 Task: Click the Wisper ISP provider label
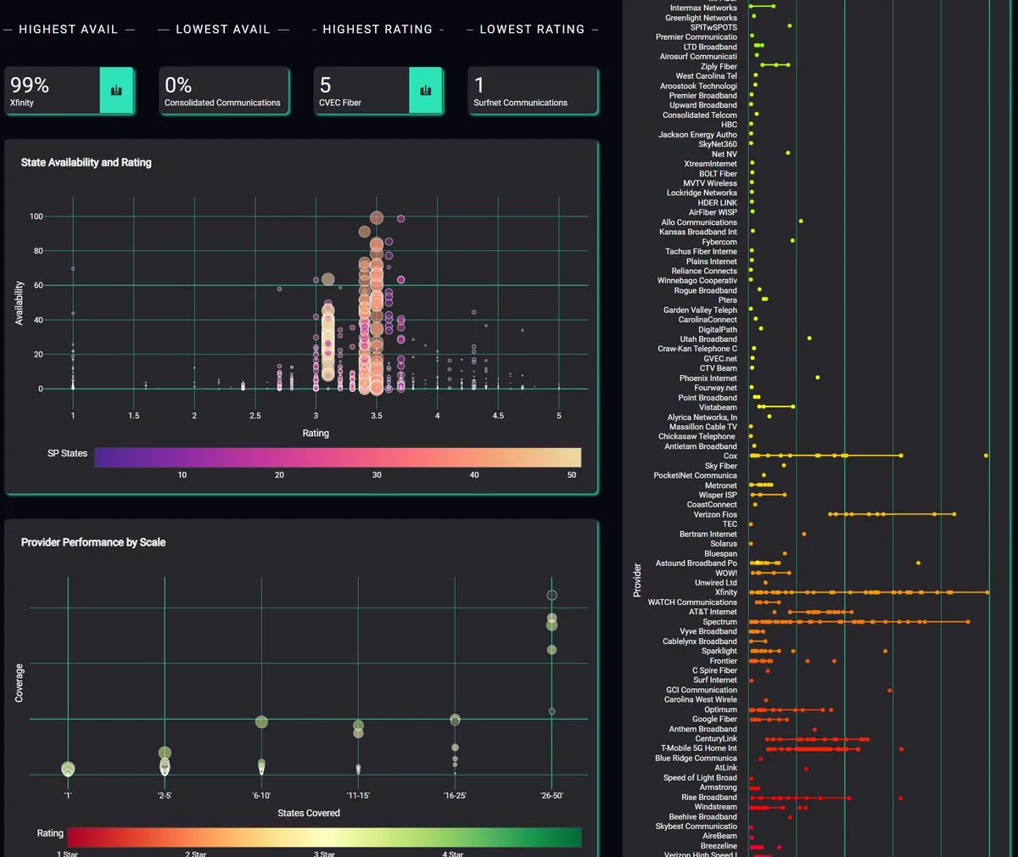718,496
